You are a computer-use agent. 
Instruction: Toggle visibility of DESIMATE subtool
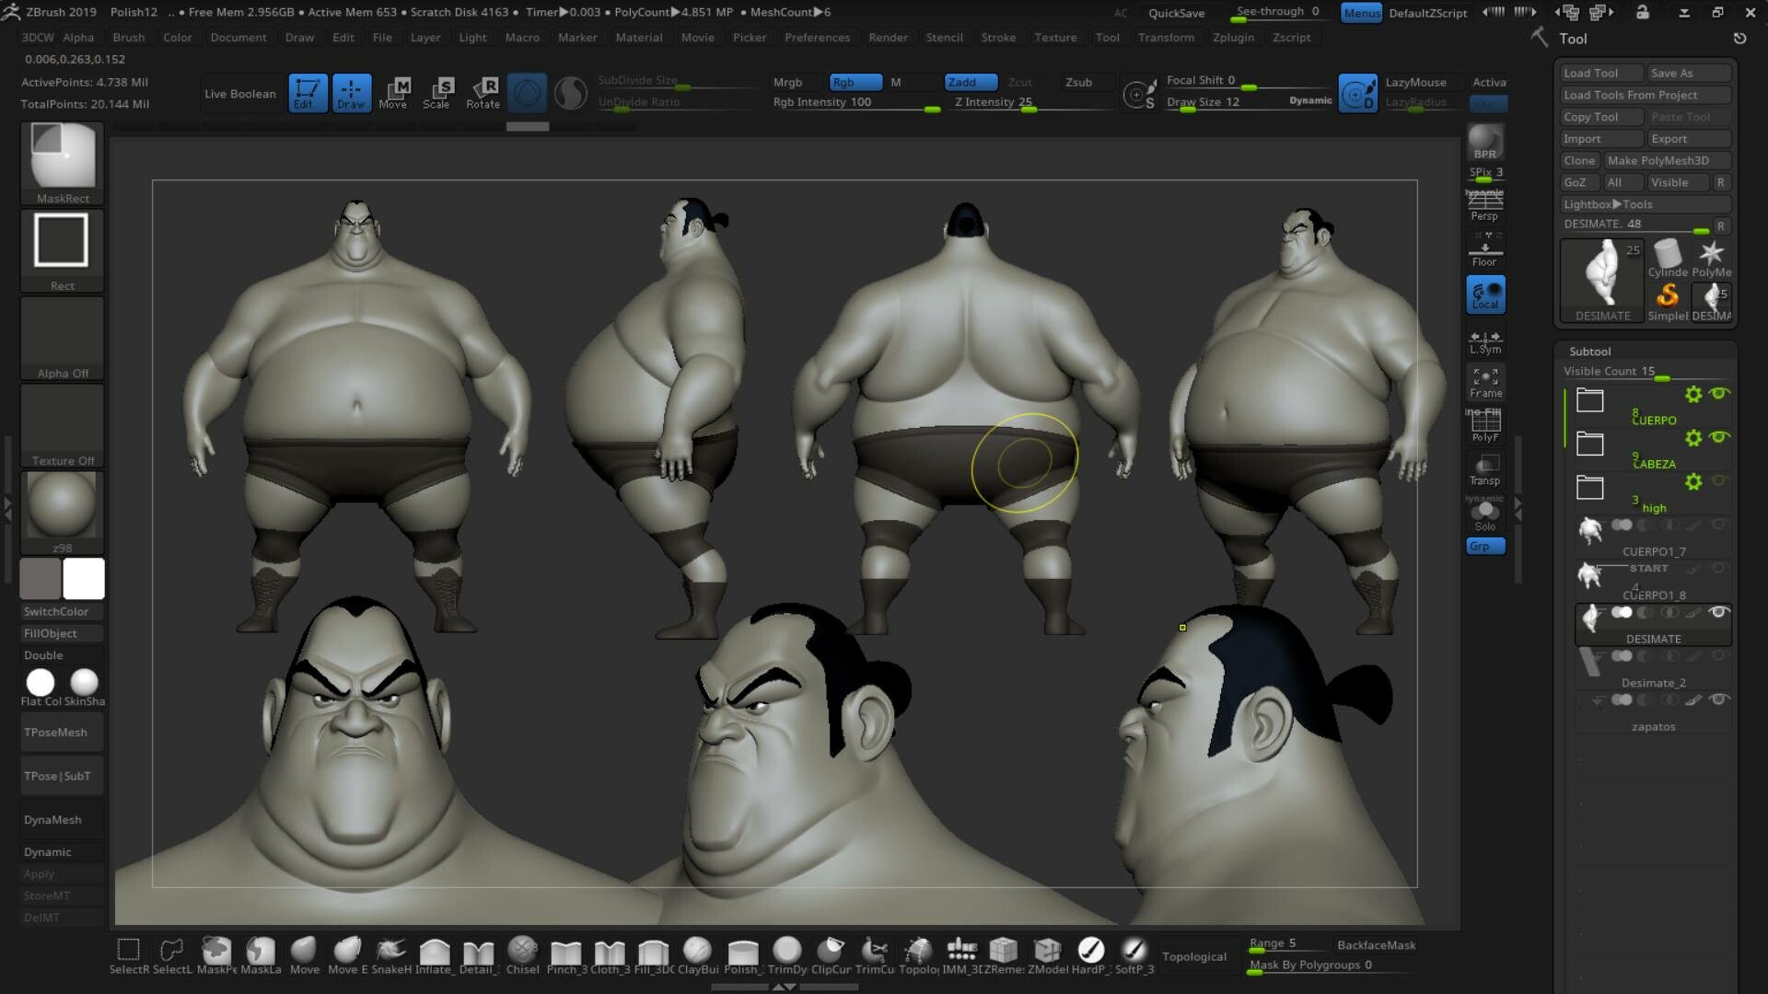[x=1718, y=612]
